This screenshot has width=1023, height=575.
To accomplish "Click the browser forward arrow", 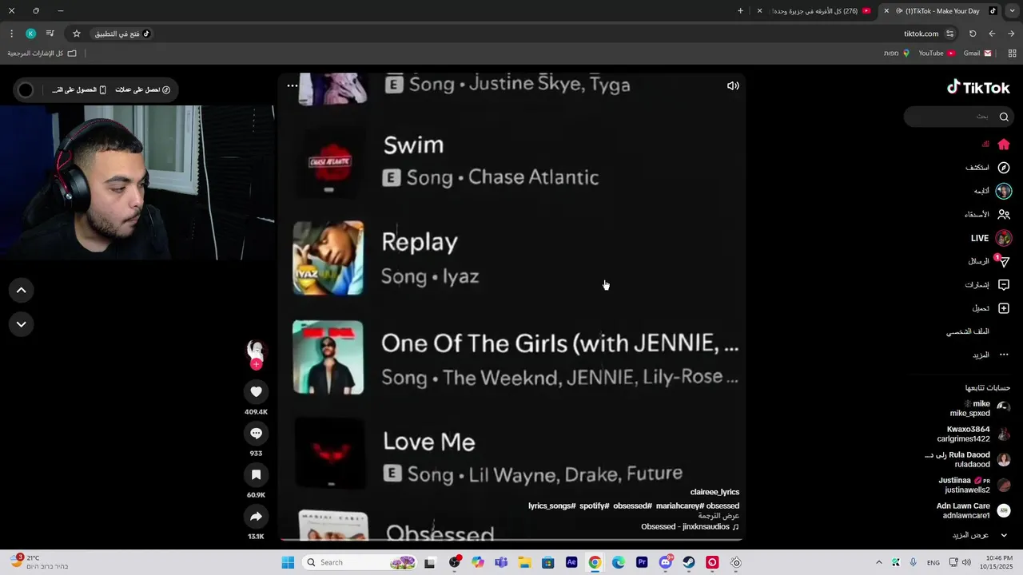I will pyautogui.click(x=1011, y=34).
